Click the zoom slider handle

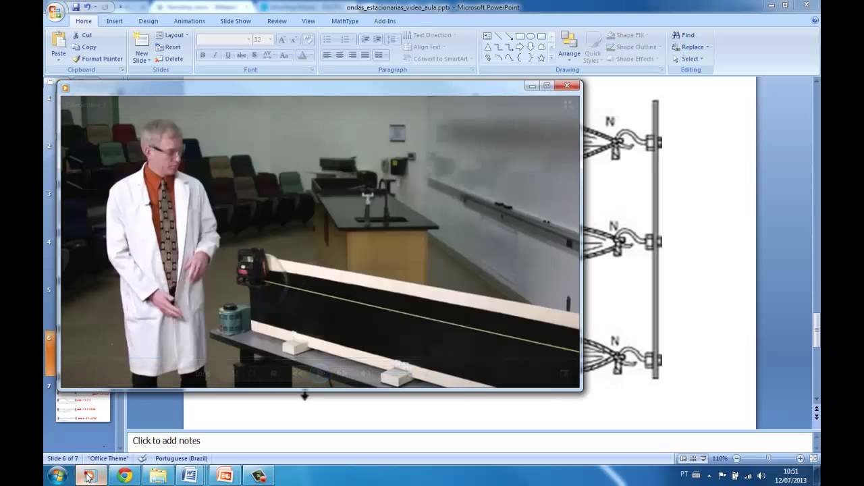point(769,458)
